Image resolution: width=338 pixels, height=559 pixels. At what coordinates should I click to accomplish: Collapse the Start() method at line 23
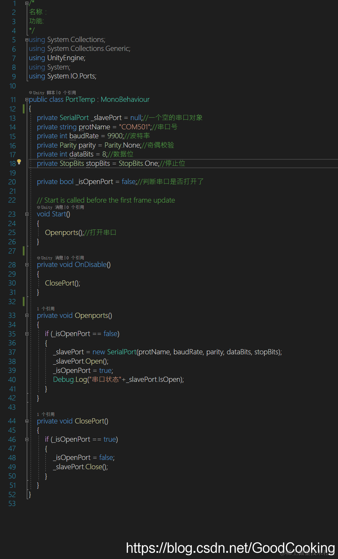[27, 214]
